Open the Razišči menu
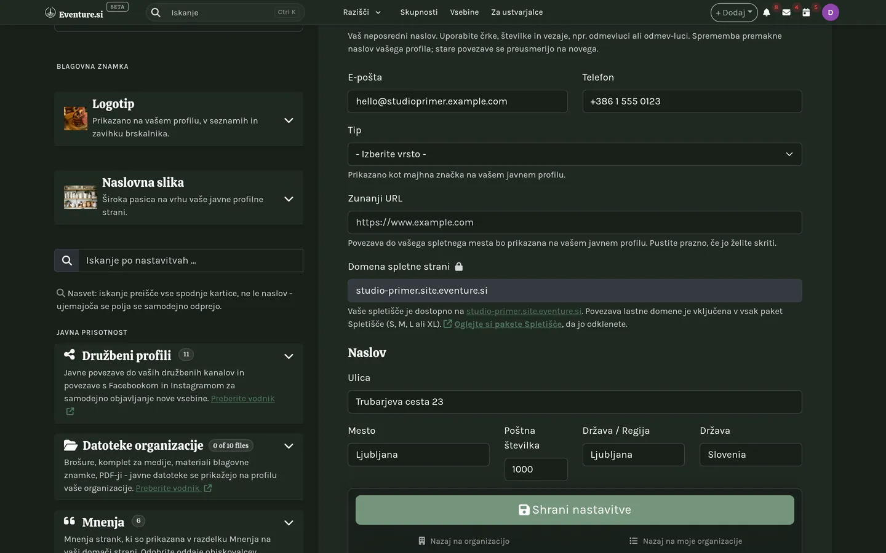 coord(362,12)
